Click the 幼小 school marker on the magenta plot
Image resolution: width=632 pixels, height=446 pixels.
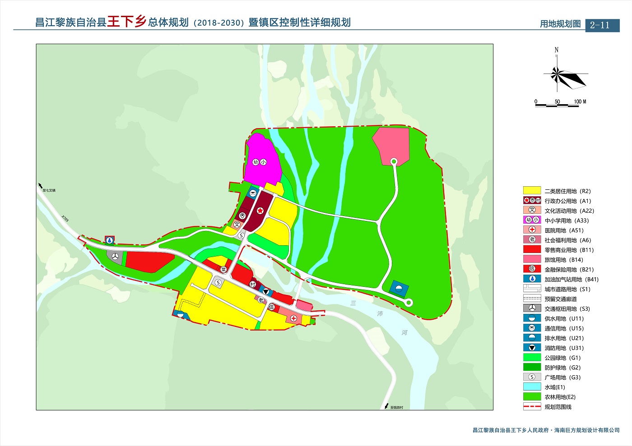tap(260, 162)
